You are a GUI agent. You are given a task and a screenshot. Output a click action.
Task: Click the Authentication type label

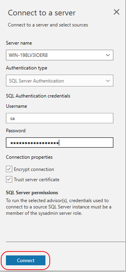pos(27,68)
